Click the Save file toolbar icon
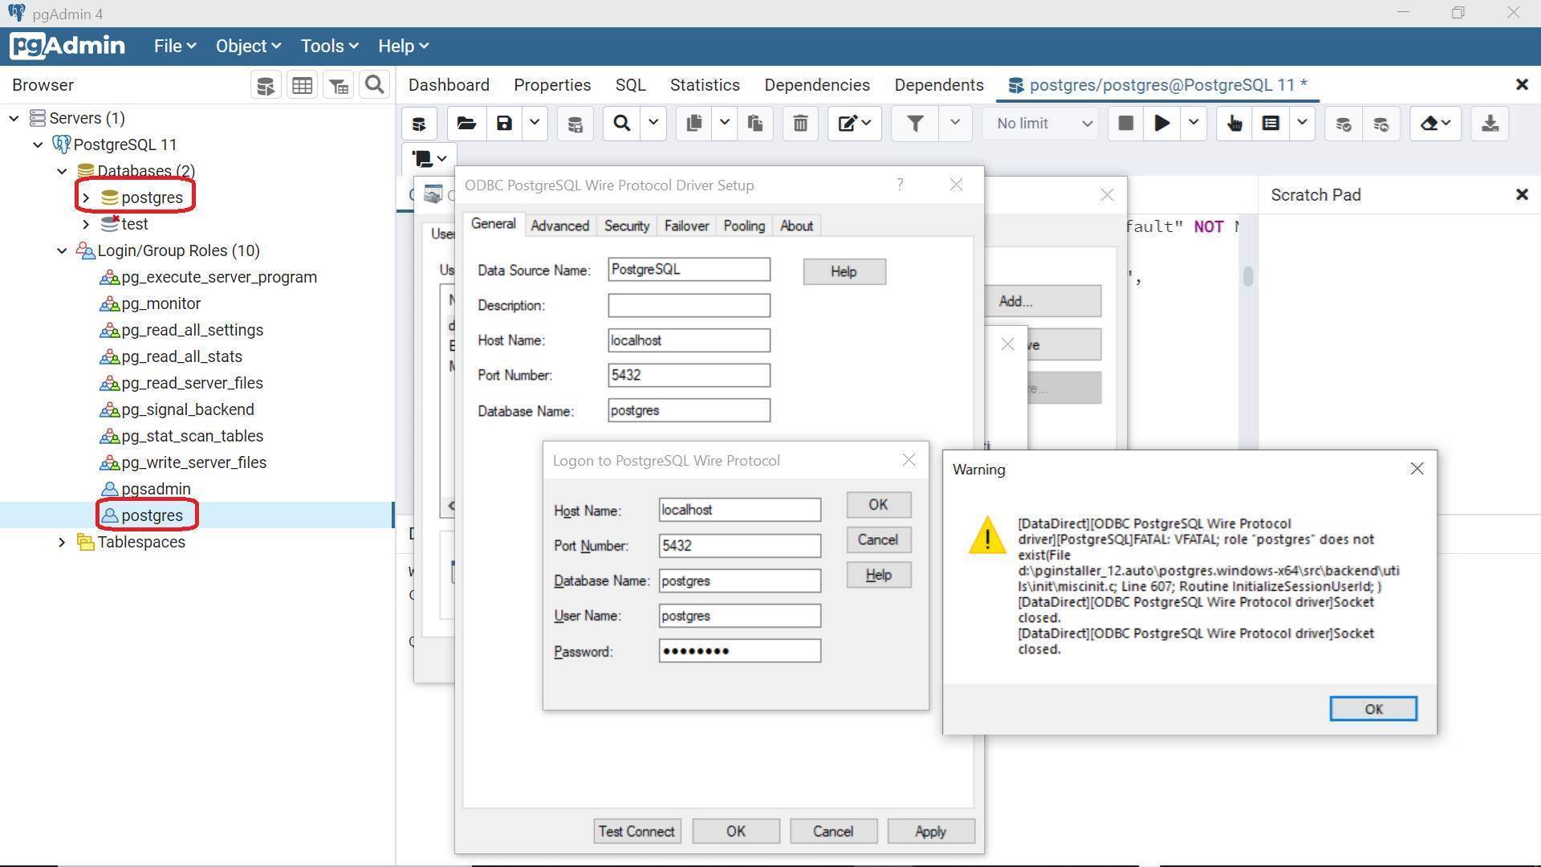Image resolution: width=1541 pixels, height=867 pixels. tap(504, 124)
